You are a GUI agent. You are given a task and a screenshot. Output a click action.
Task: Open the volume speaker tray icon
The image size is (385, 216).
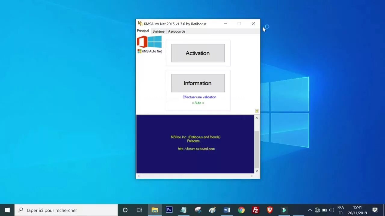[x=331, y=210]
